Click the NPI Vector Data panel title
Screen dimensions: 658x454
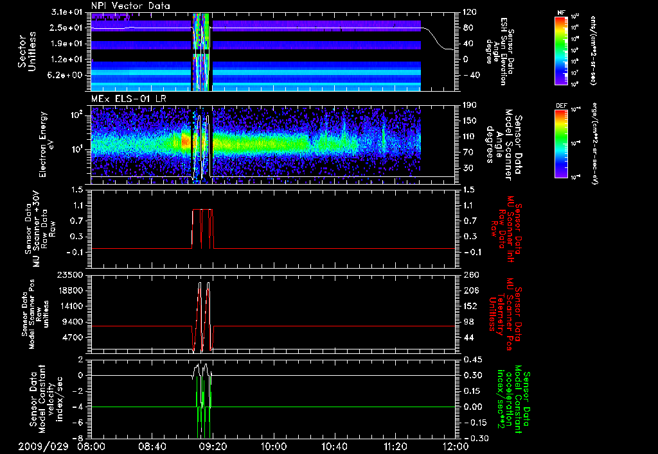click(x=130, y=6)
